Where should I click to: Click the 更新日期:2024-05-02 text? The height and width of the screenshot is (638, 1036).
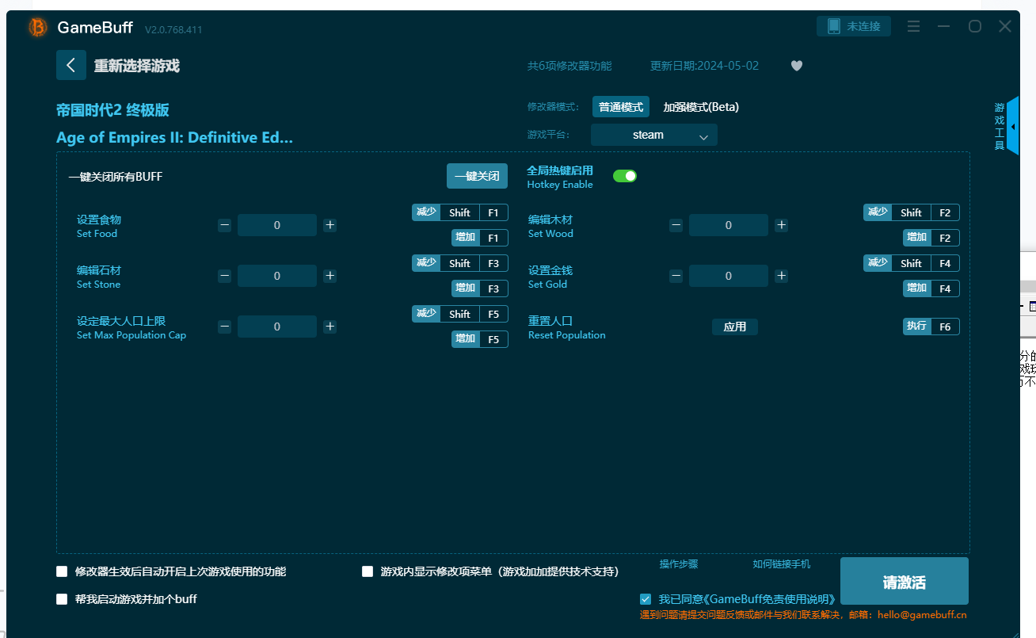point(704,66)
